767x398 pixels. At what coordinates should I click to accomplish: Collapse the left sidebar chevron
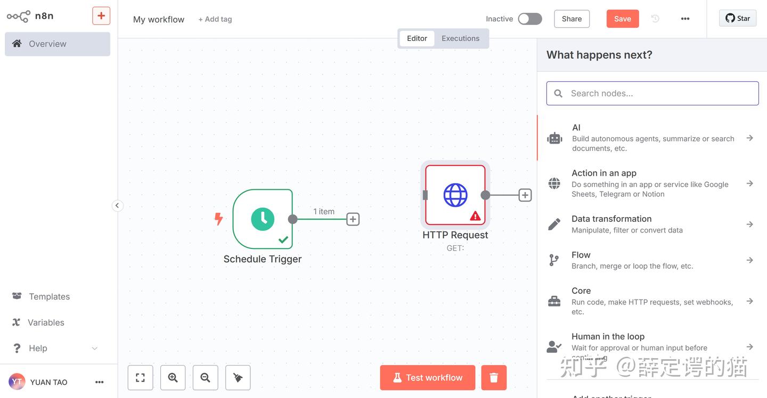118,206
